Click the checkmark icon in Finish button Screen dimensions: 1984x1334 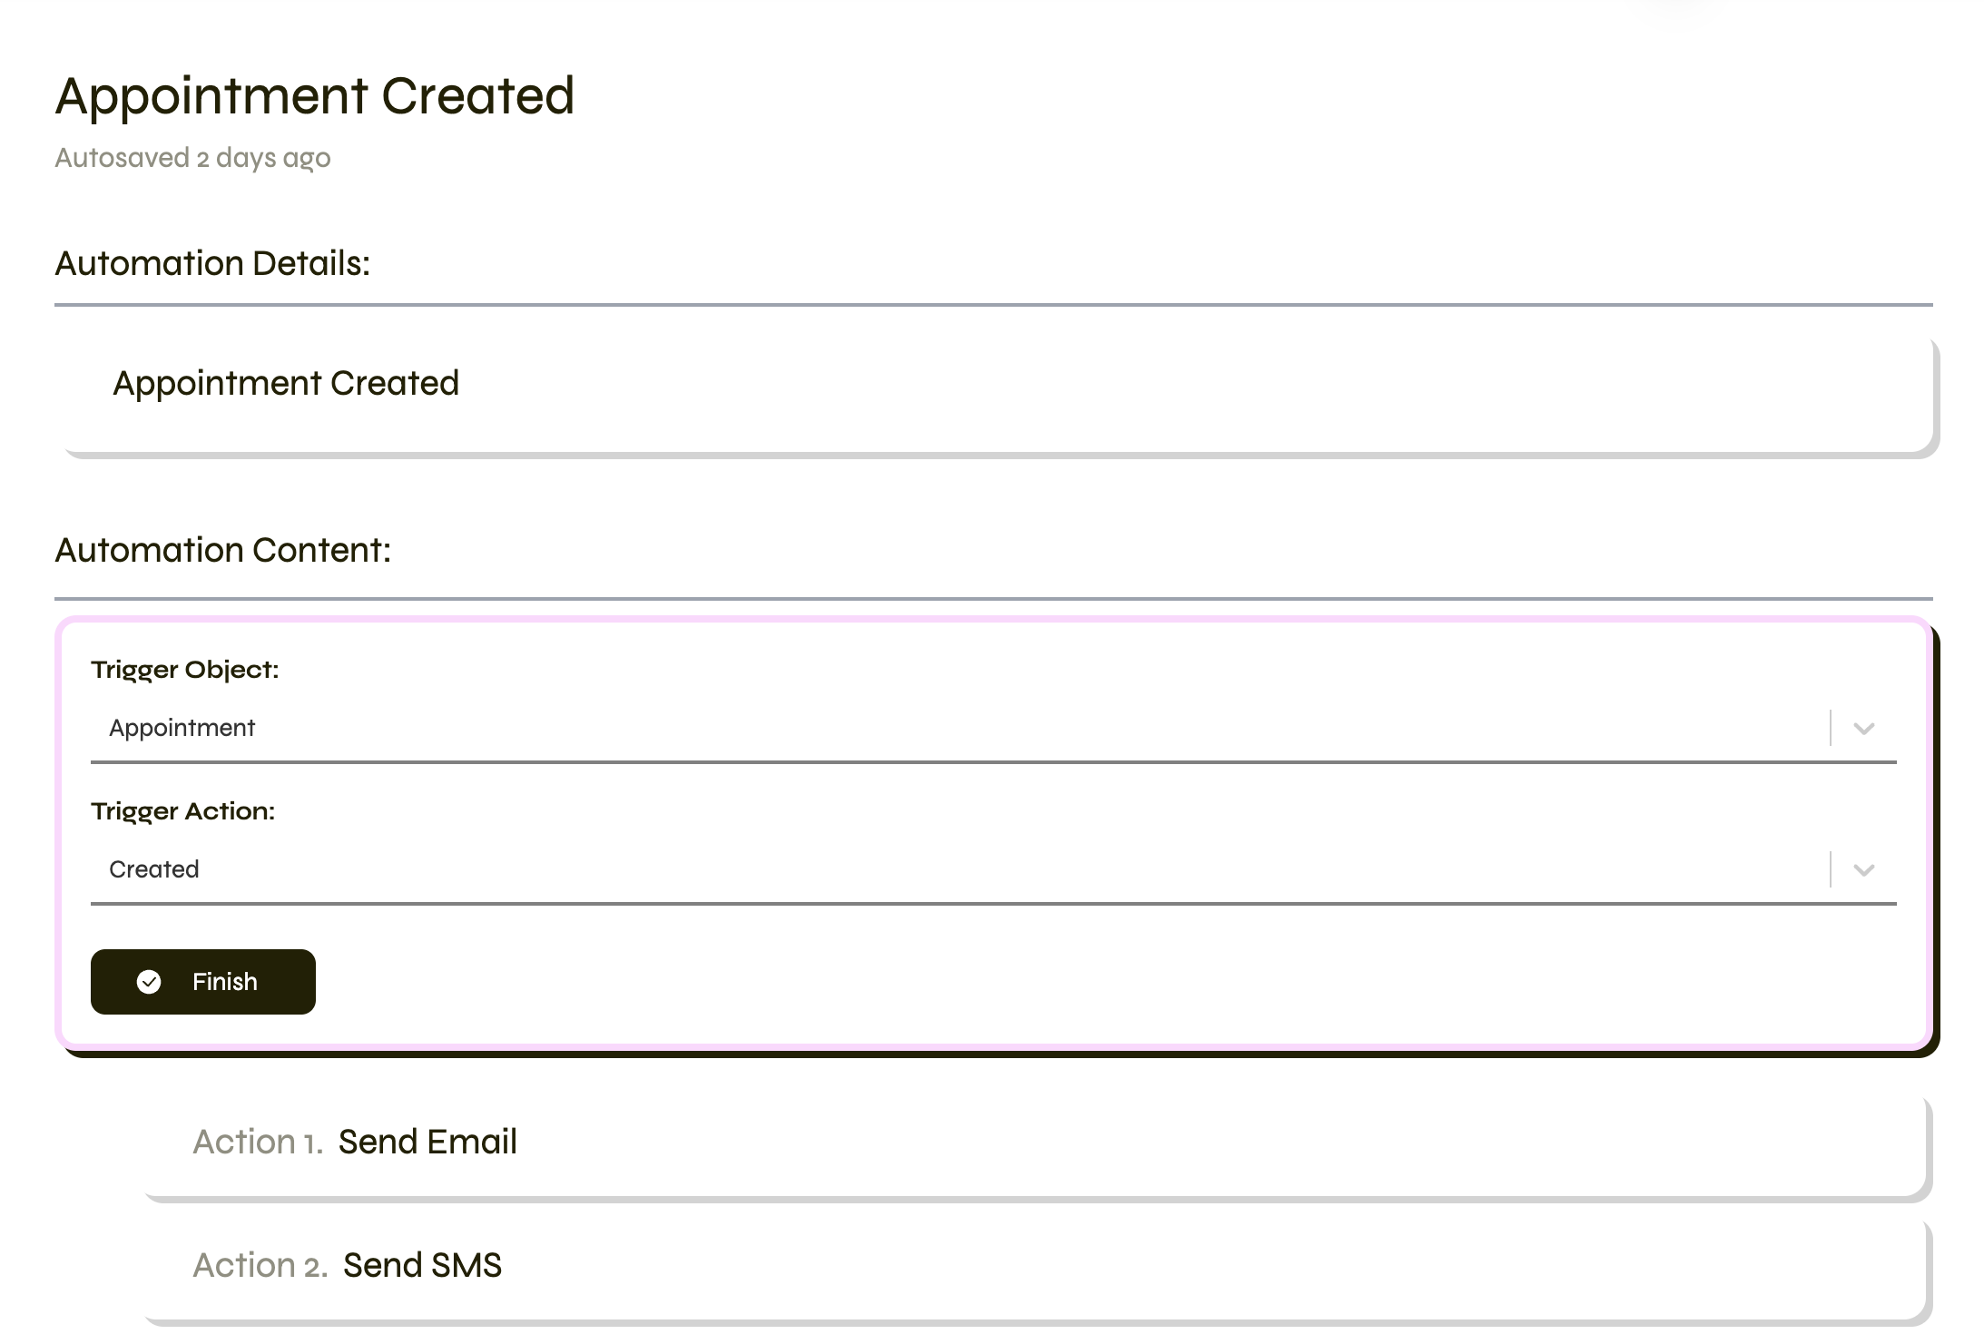point(149,982)
